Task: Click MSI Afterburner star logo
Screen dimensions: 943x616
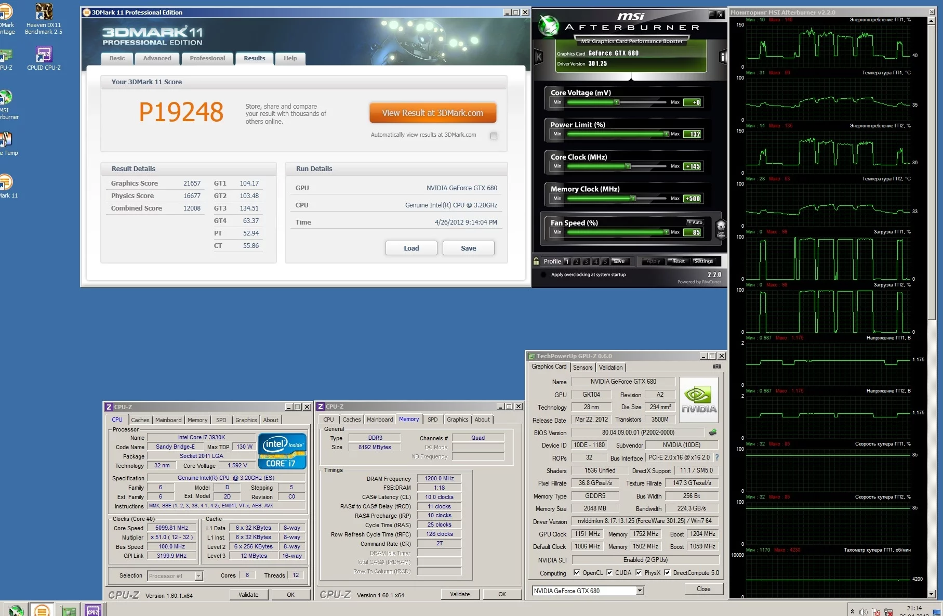Action: pos(548,25)
